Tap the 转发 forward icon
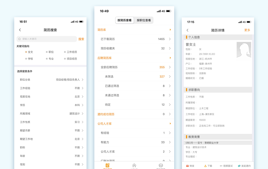 click(187, 166)
